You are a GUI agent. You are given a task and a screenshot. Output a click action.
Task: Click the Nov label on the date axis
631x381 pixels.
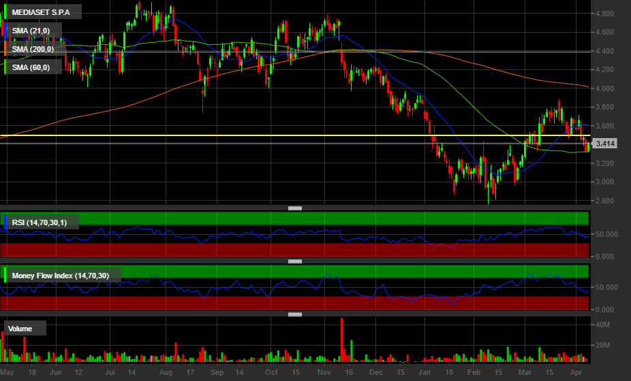coord(324,372)
